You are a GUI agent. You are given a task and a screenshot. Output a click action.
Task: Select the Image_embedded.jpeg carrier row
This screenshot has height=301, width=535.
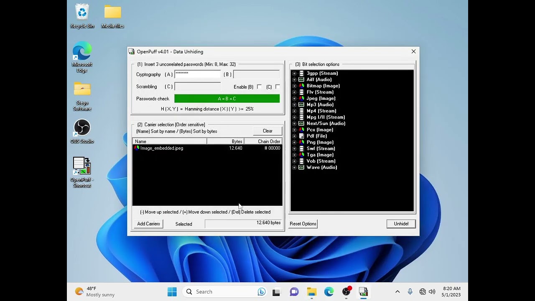pos(207,148)
